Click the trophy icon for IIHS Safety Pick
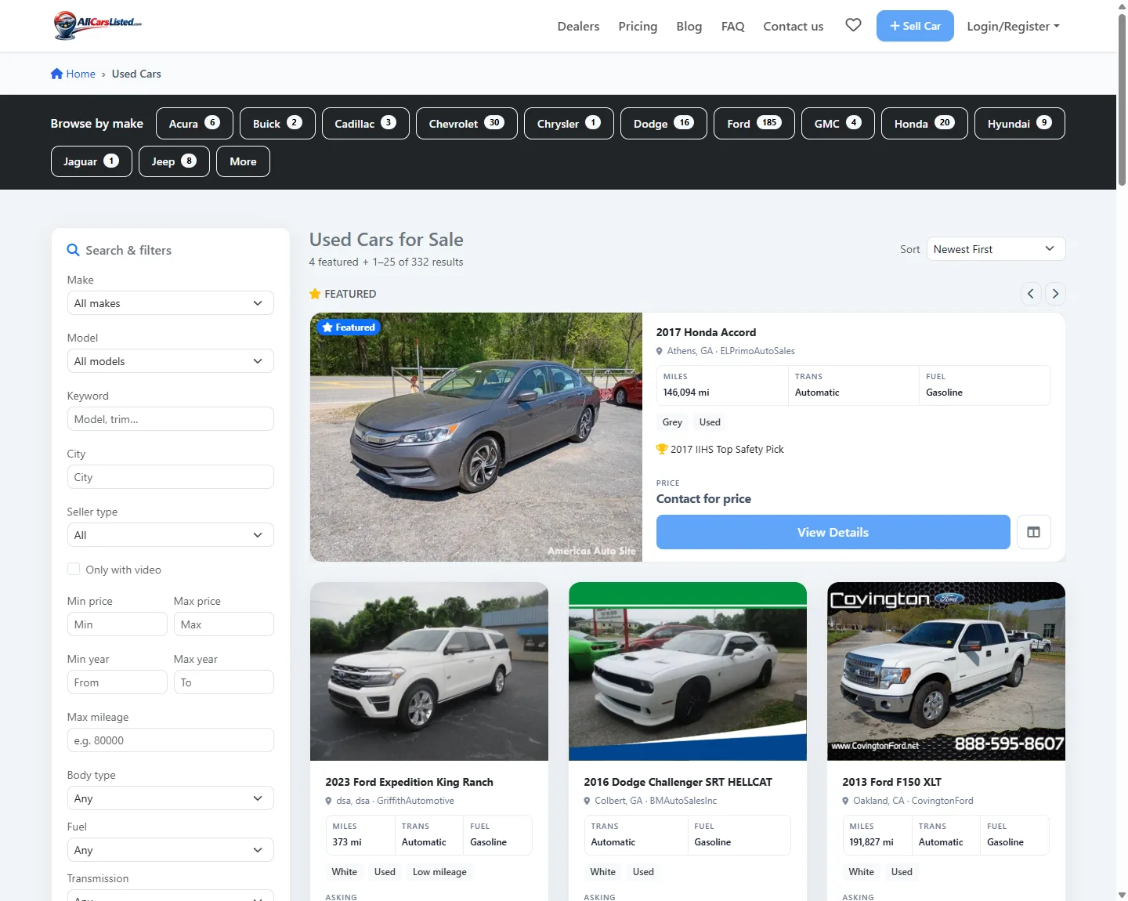The image size is (1128, 901). [662, 449]
